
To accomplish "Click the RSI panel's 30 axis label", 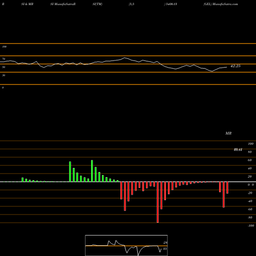I will pyautogui.click(x=4, y=75).
